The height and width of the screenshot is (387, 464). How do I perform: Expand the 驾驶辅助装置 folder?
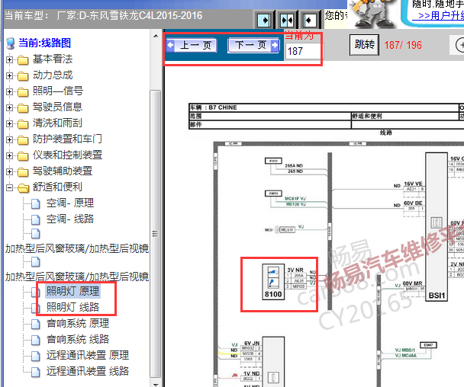coord(9,171)
